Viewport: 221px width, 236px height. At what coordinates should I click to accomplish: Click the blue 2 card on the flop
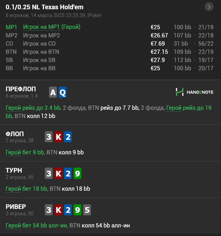pyautogui.click(x=68, y=137)
